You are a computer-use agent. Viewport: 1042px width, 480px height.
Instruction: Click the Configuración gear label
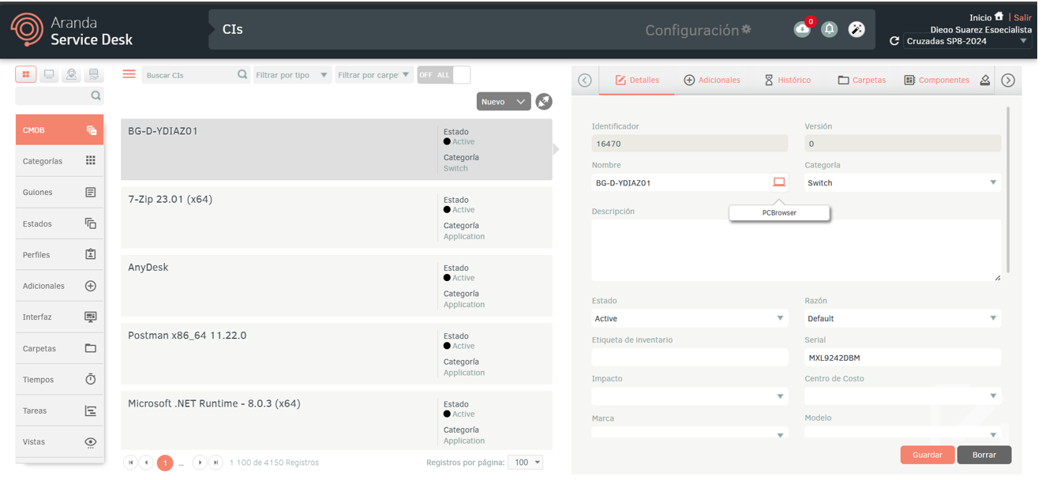[699, 30]
